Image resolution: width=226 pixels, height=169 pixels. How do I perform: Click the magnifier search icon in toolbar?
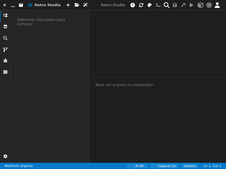167,5
